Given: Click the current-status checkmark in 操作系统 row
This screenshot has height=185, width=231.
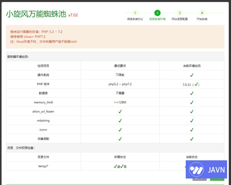Looking at the screenshot, I should pos(192,75).
